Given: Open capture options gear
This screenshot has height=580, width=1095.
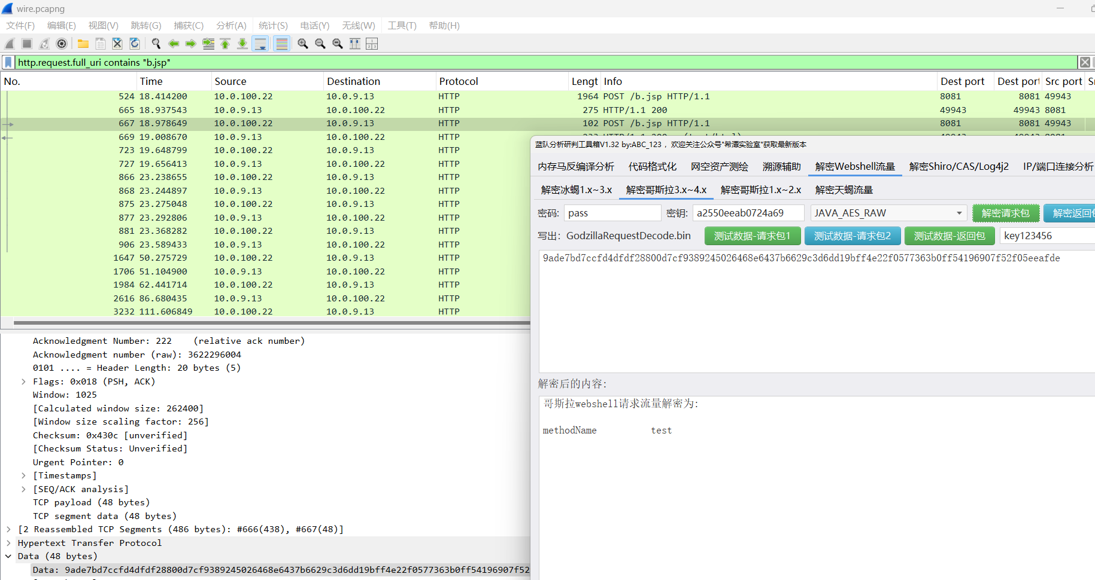Looking at the screenshot, I should pos(62,44).
